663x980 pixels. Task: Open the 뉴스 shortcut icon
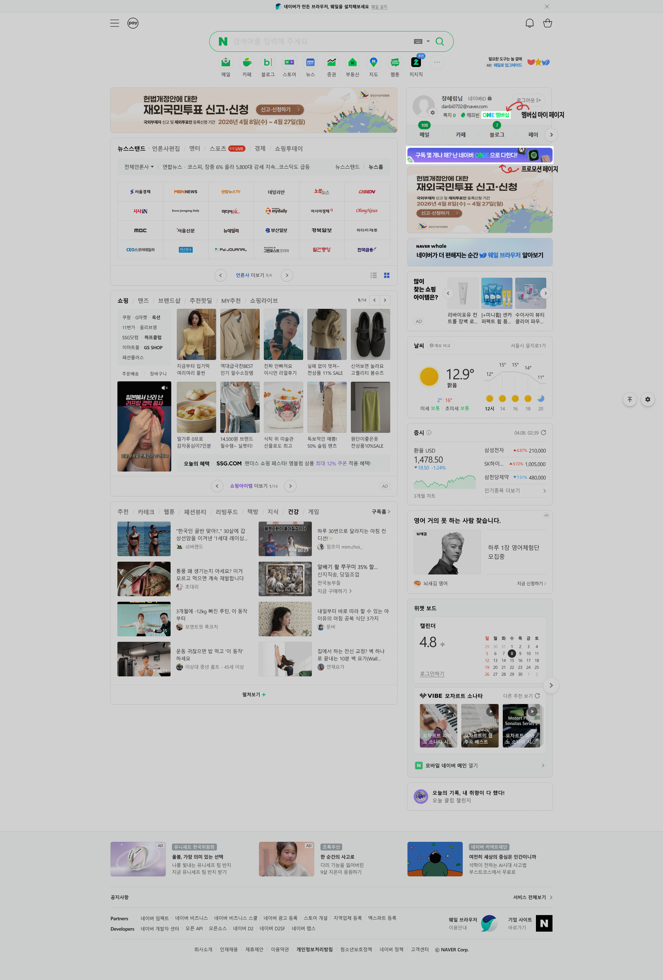tap(310, 63)
